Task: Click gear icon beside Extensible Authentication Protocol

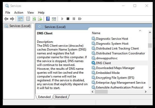Action: (94, 87)
